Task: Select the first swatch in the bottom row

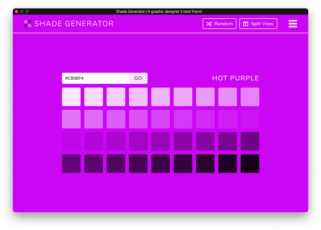Action: pos(71,164)
